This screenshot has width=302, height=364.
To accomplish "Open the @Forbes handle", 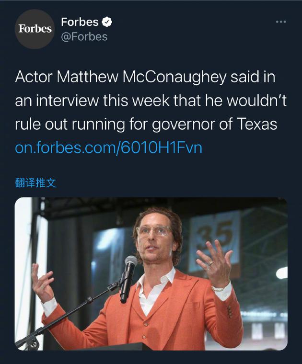I will (x=84, y=37).
